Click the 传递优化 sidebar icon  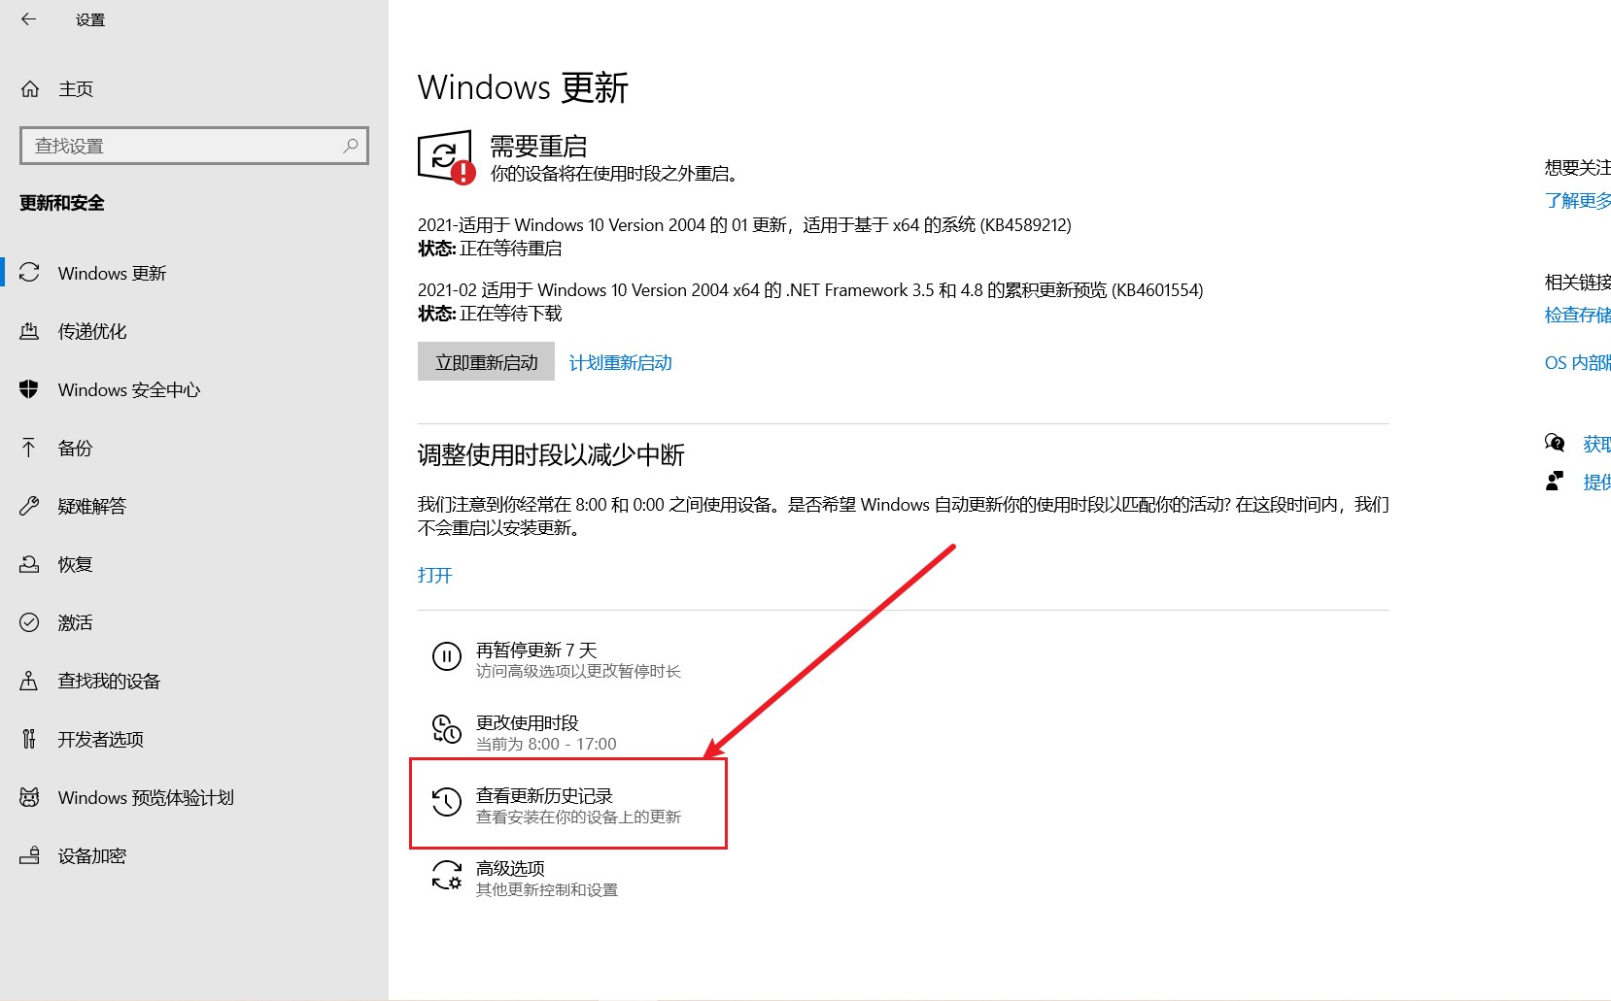[x=29, y=331]
